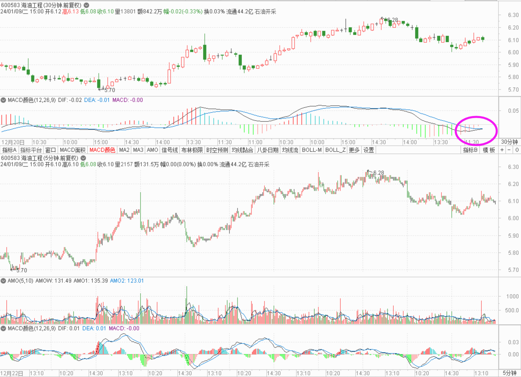Screen dimensions: 521x377
Task: Open the 八卦日期 indicator tab
Action: [x=267, y=150]
